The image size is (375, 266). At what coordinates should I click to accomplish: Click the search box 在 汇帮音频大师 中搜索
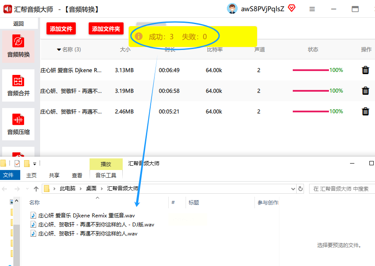[x=342, y=189]
